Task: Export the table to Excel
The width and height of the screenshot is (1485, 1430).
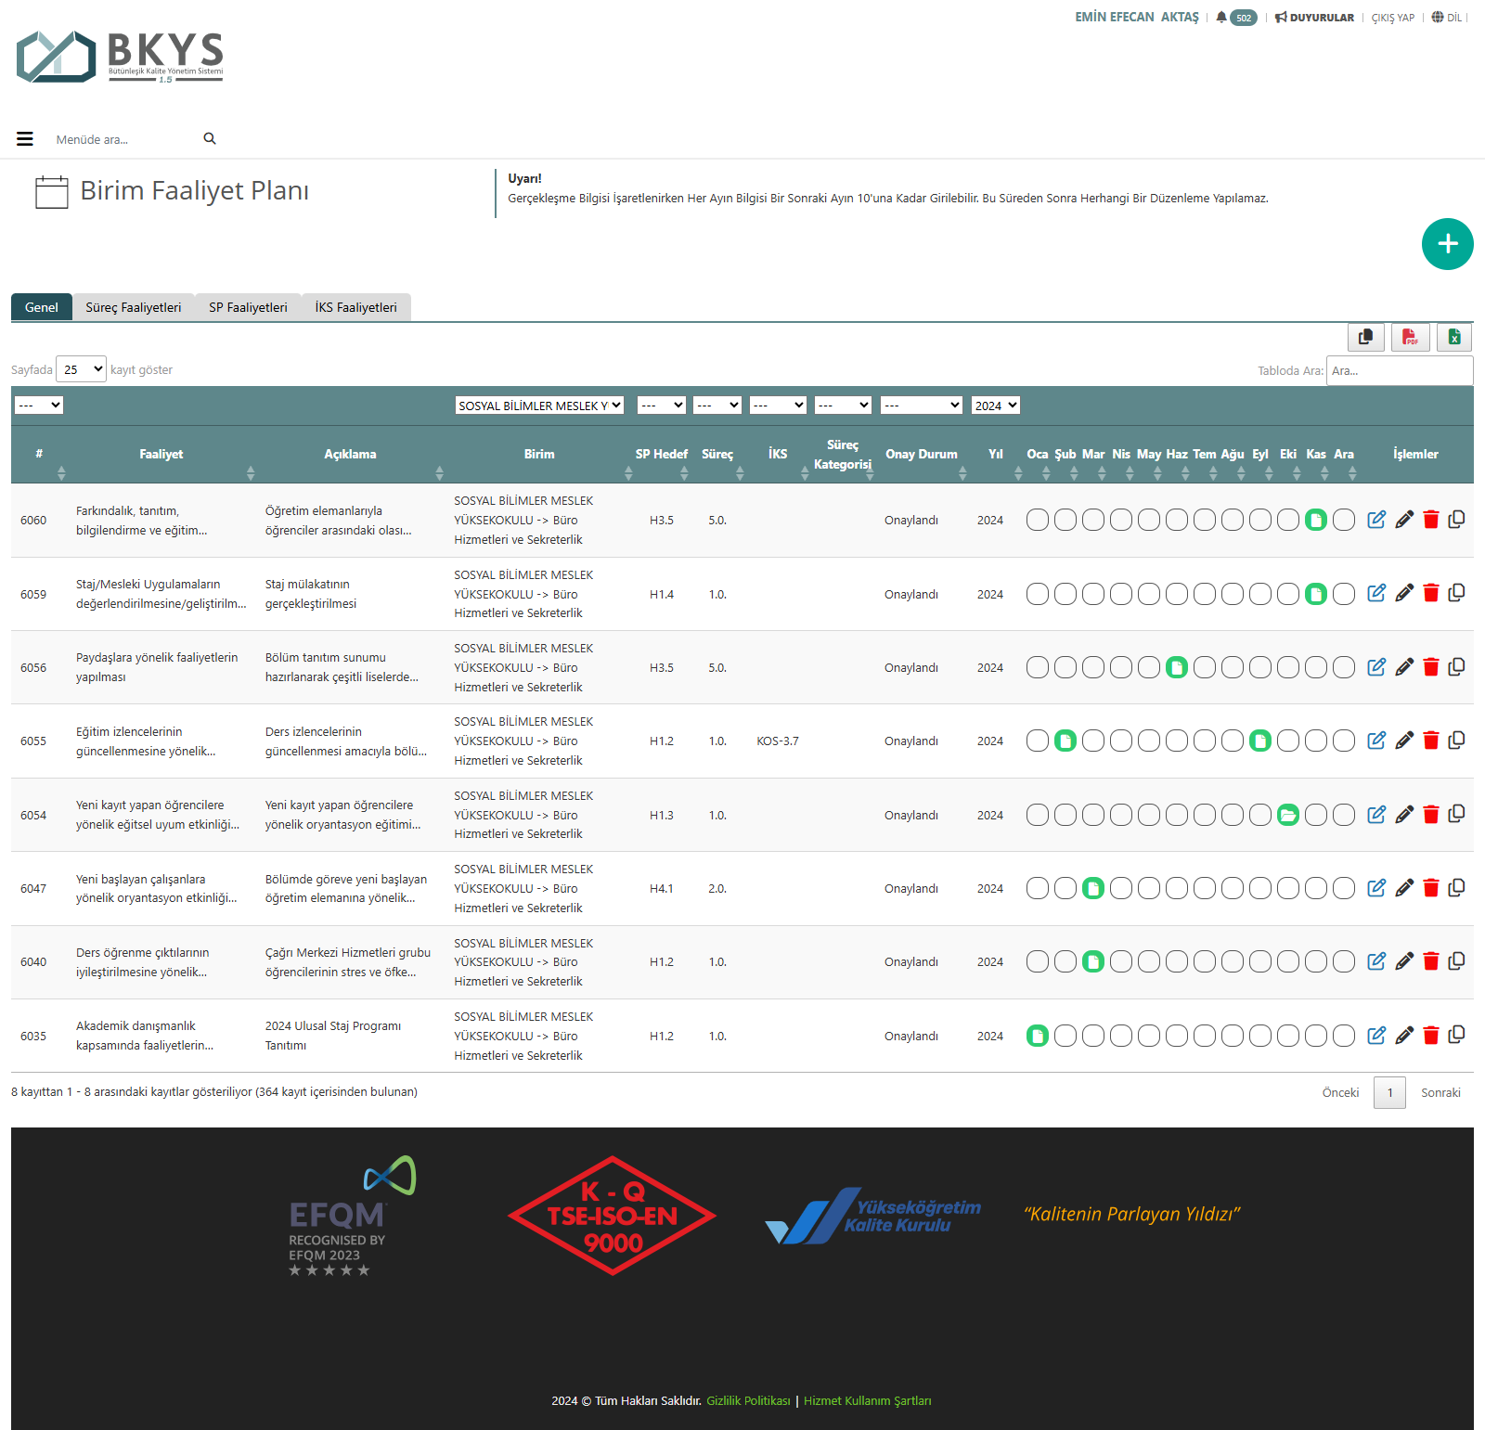Action: coord(1454,337)
